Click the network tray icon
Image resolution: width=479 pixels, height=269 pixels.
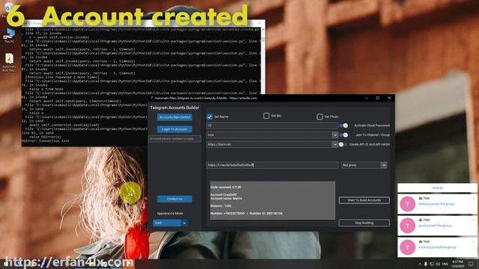432,264
